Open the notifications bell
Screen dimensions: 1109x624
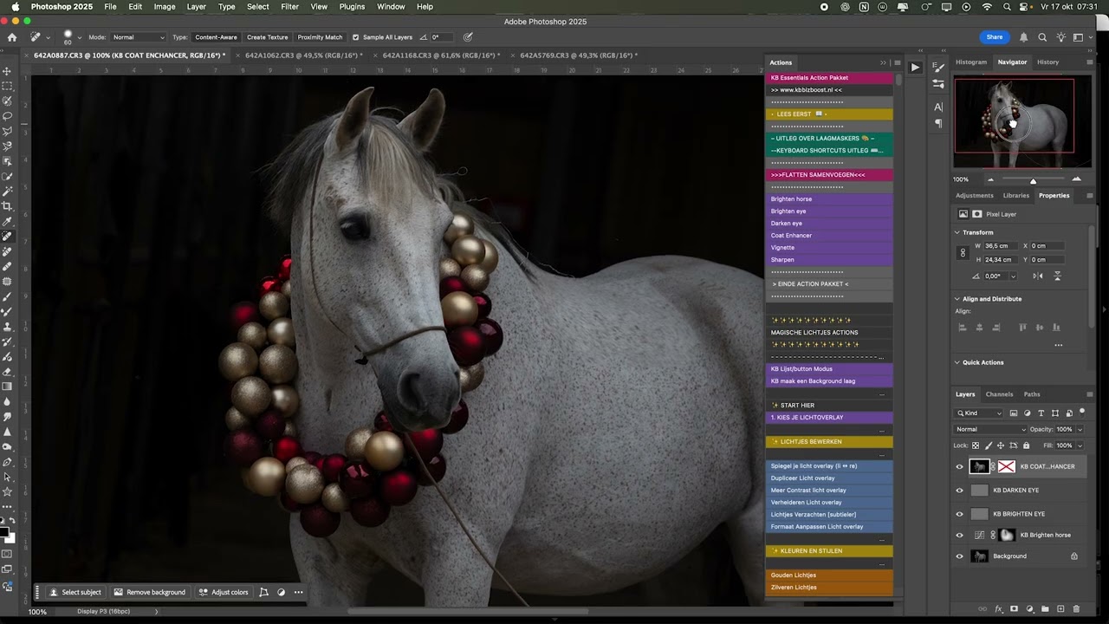click(1023, 37)
